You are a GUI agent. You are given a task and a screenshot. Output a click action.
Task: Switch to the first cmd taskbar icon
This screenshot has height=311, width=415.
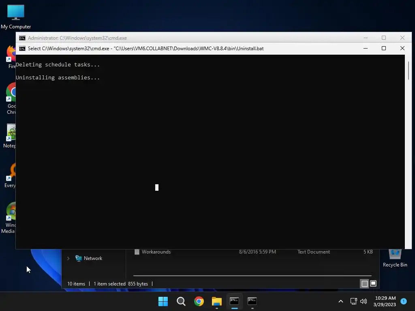[x=235, y=301]
